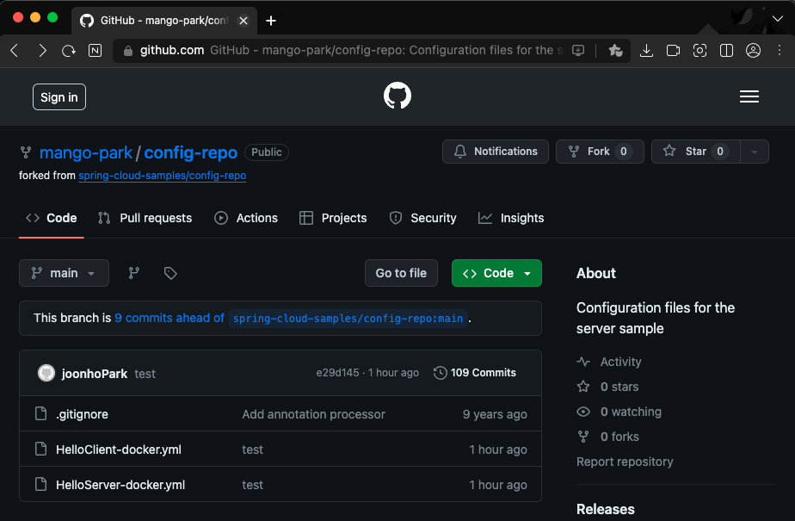Open the Releases heading link
The image size is (795, 521).
606,509
